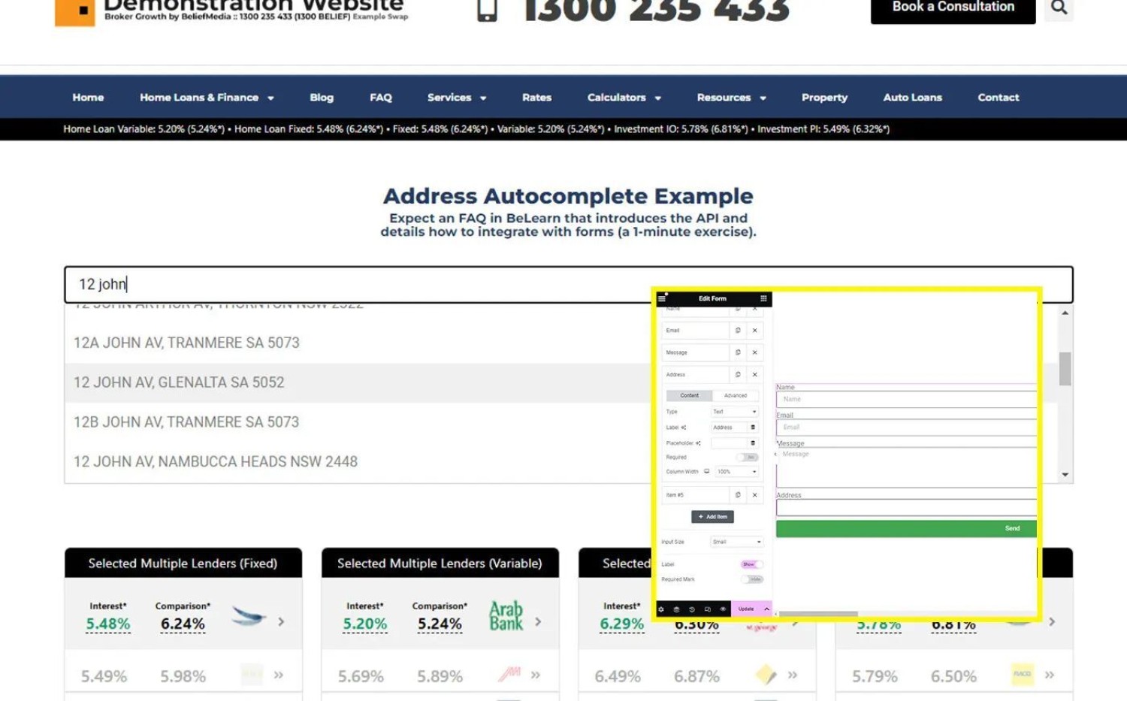Open the navigator layers icon
This screenshot has height=701, width=1127.
676,609
